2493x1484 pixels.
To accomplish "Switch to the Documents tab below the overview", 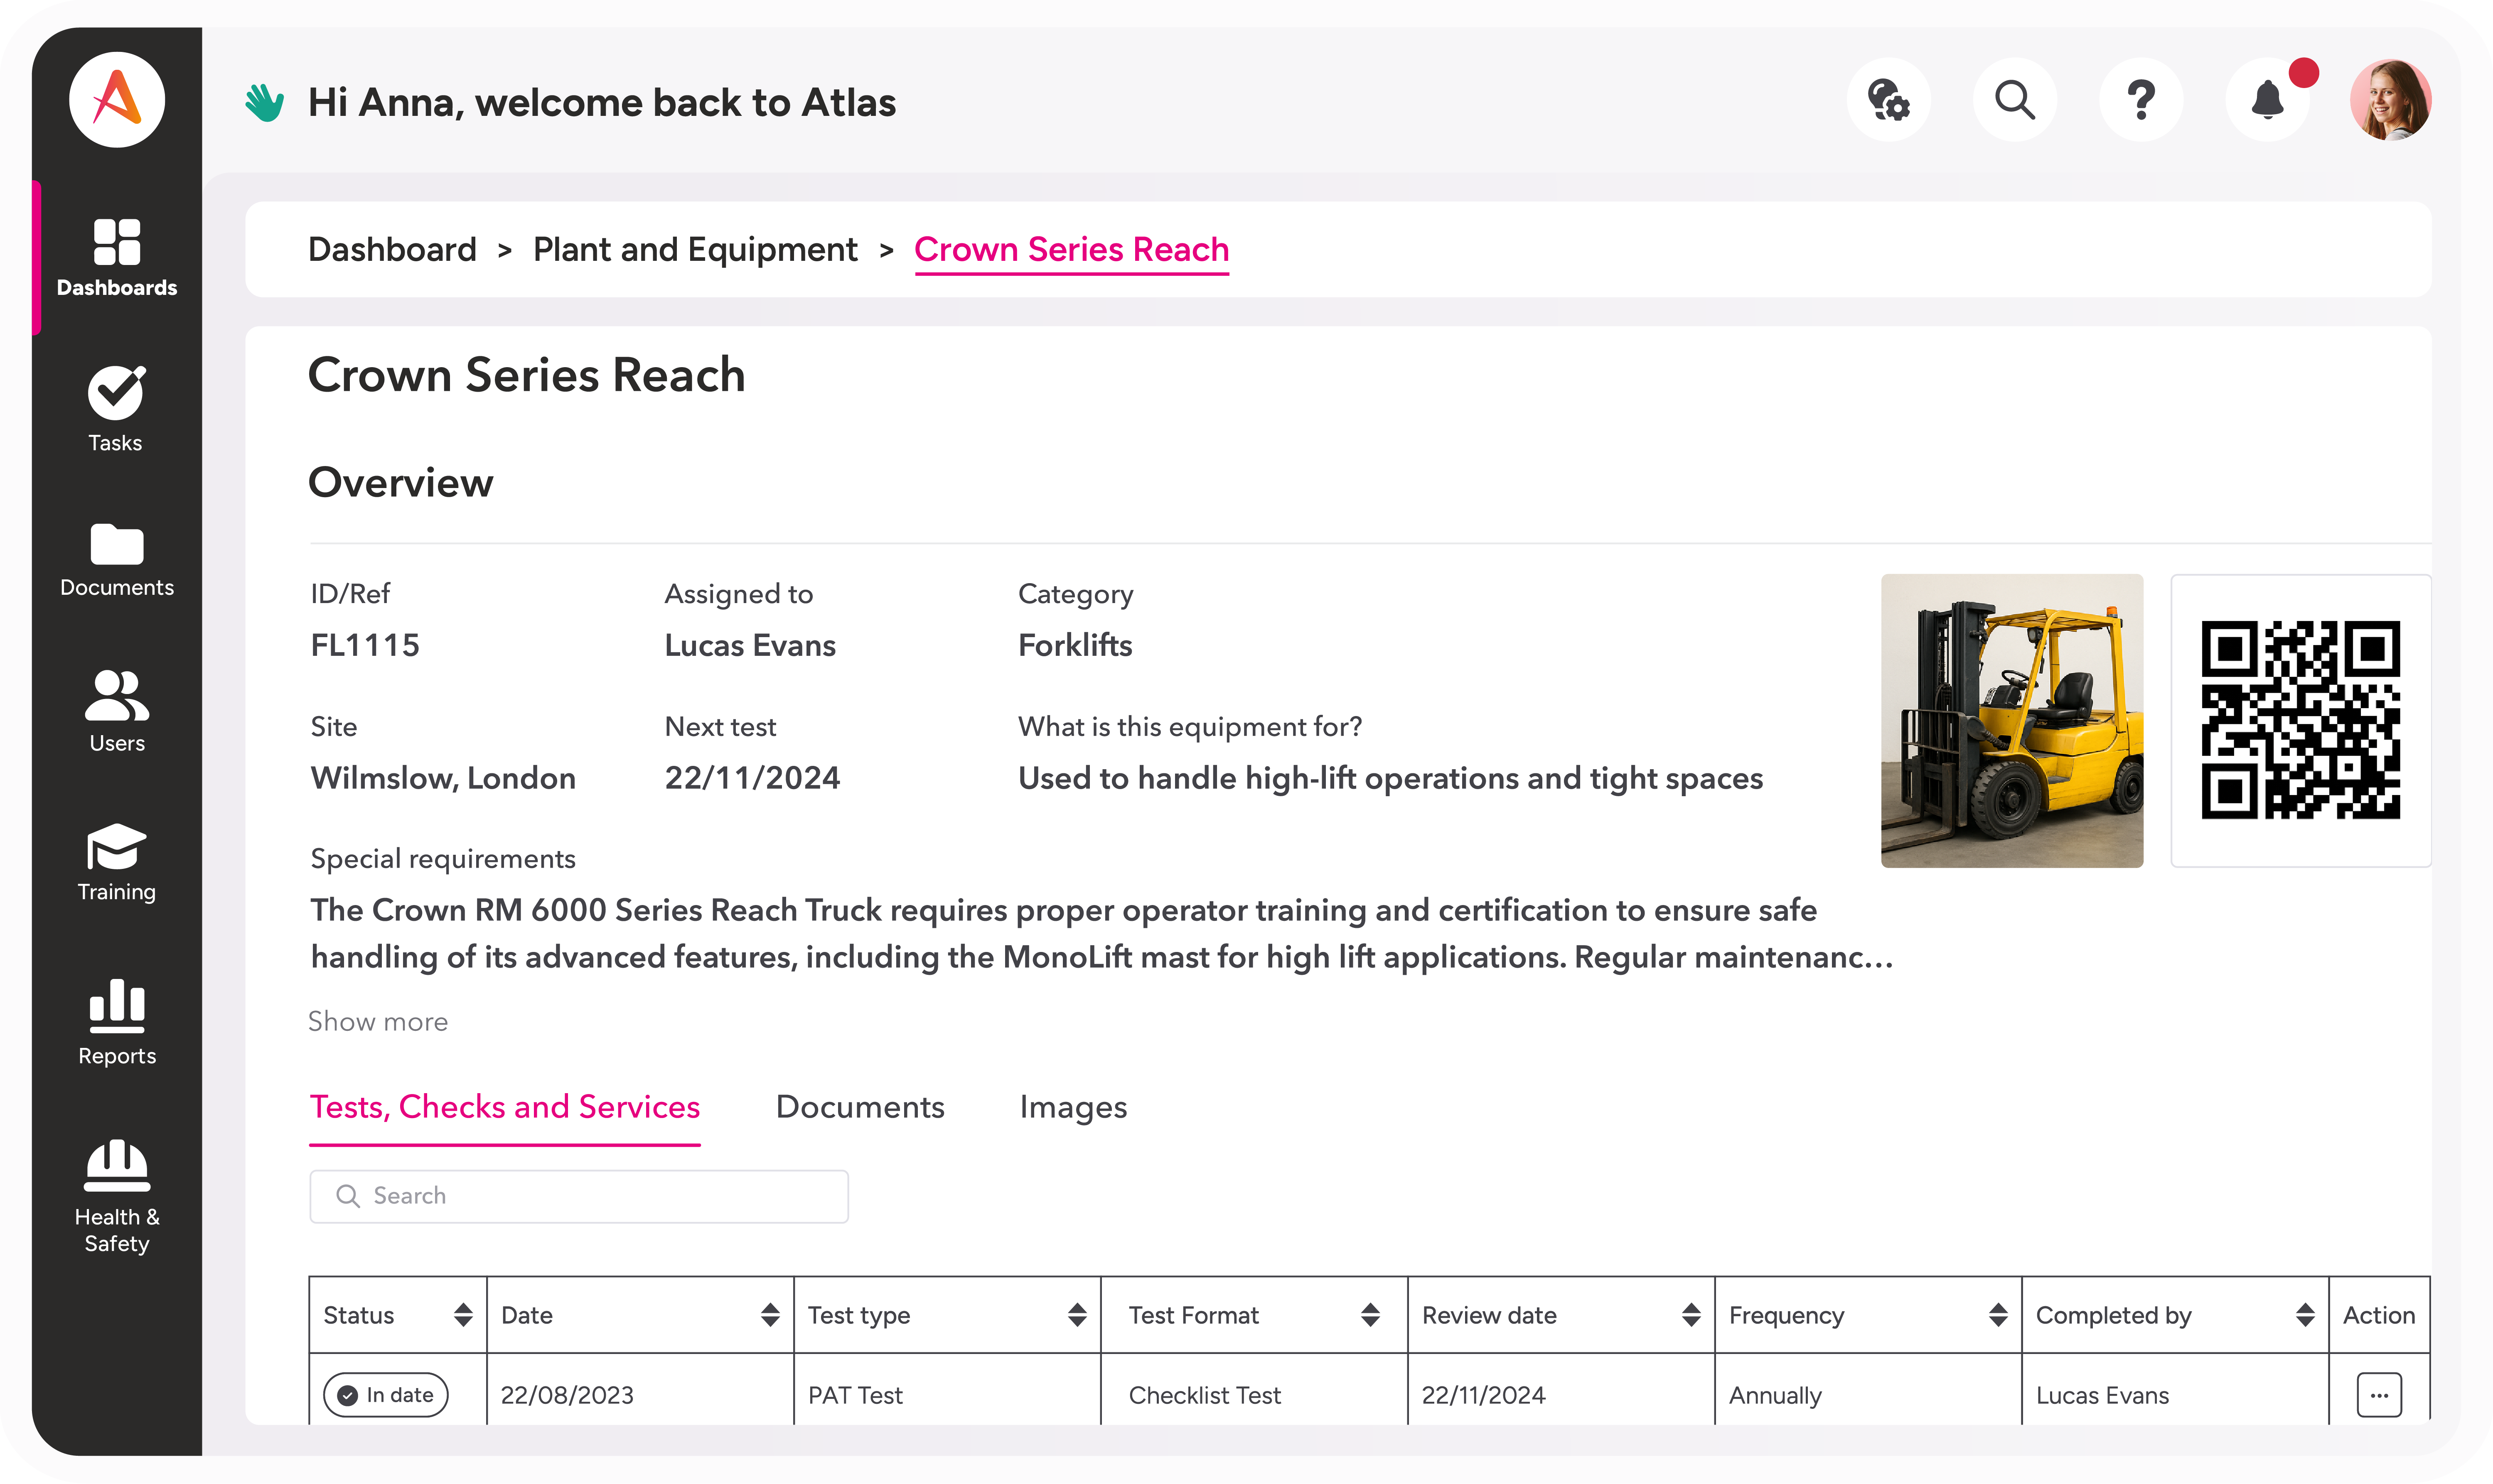I will tap(861, 1107).
